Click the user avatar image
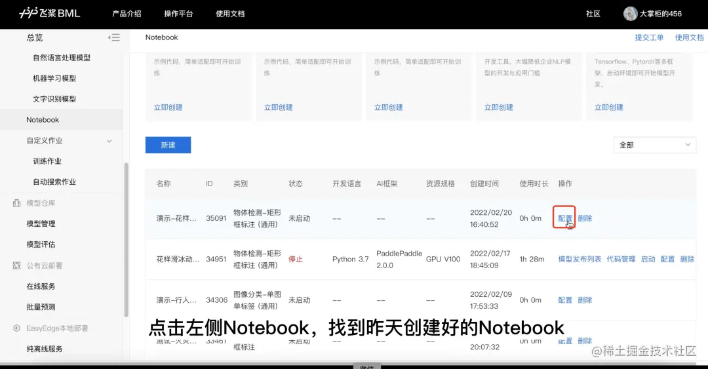Image resolution: width=708 pixels, height=369 pixels. tap(630, 14)
